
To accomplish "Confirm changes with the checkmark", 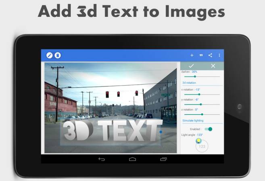I will click(191, 66).
